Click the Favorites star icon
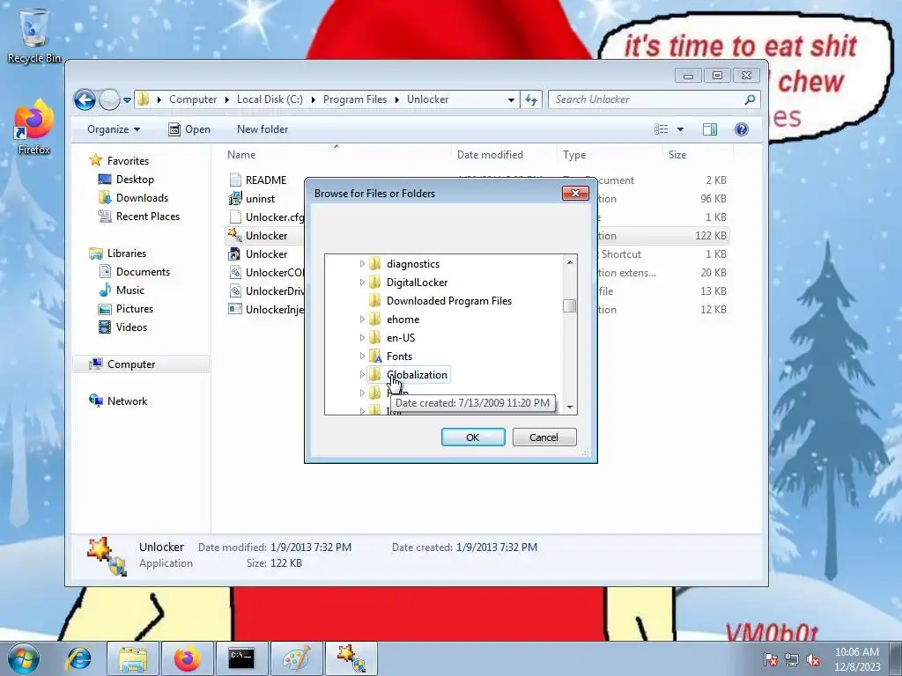Viewport: 902px width, 676px height. (95, 160)
